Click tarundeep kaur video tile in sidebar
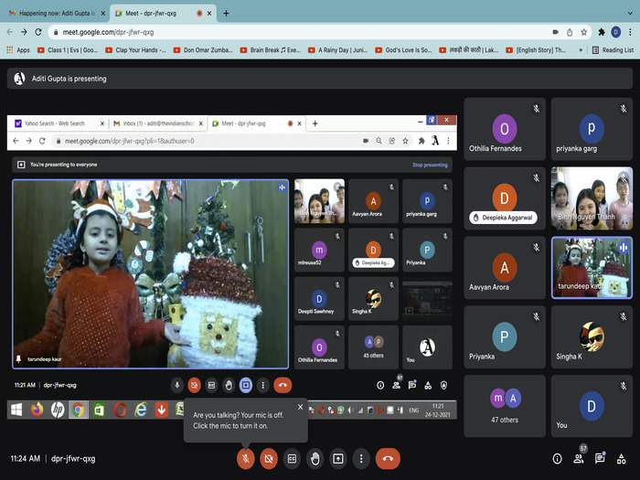Viewport: 640px width, 480px height. [x=592, y=268]
